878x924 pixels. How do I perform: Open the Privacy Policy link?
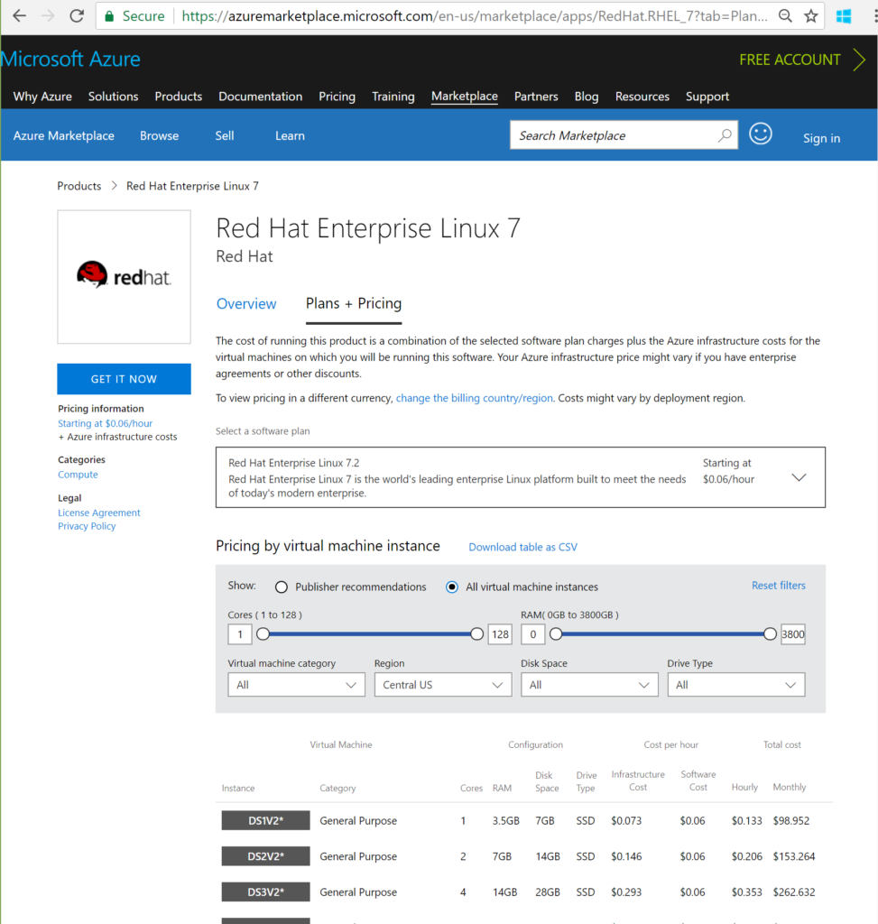87,526
